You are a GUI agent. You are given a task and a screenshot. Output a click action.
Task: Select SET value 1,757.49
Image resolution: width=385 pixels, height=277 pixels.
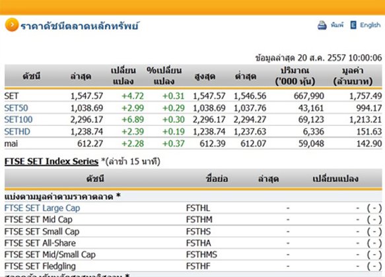(366, 96)
